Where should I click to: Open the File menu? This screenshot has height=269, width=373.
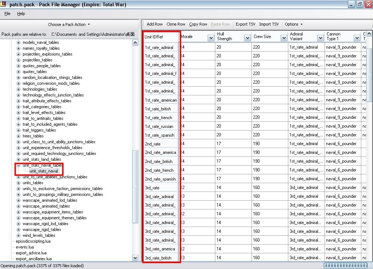pyautogui.click(x=7, y=14)
